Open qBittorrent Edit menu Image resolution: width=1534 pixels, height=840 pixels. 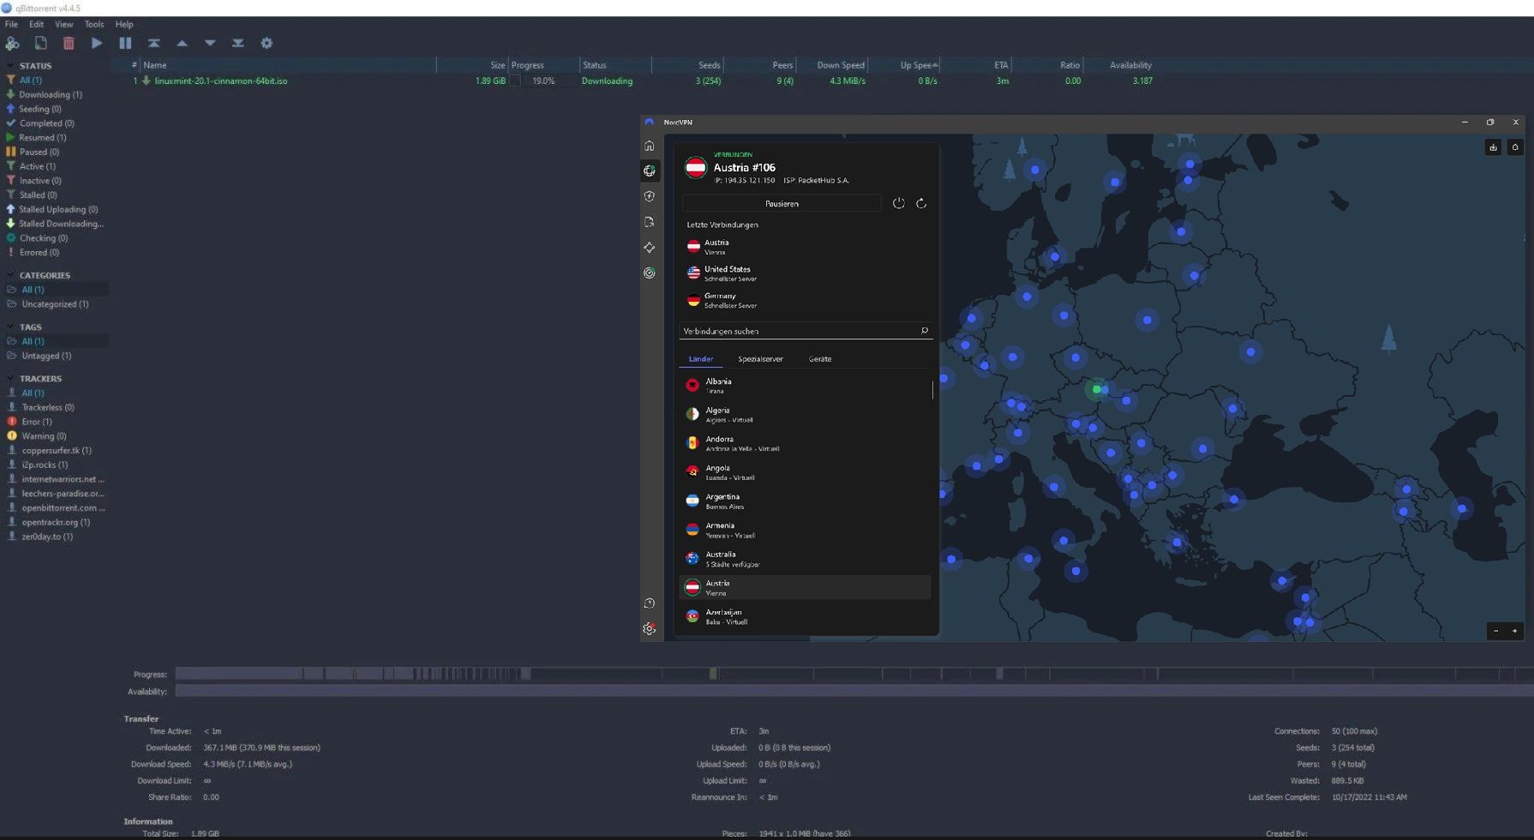(x=36, y=24)
